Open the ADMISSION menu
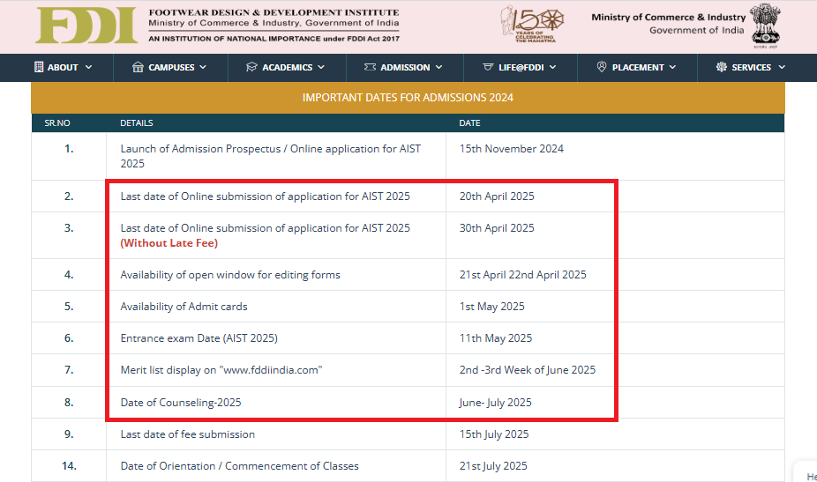This screenshot has width=817, height=482. [x=405, y=67]
